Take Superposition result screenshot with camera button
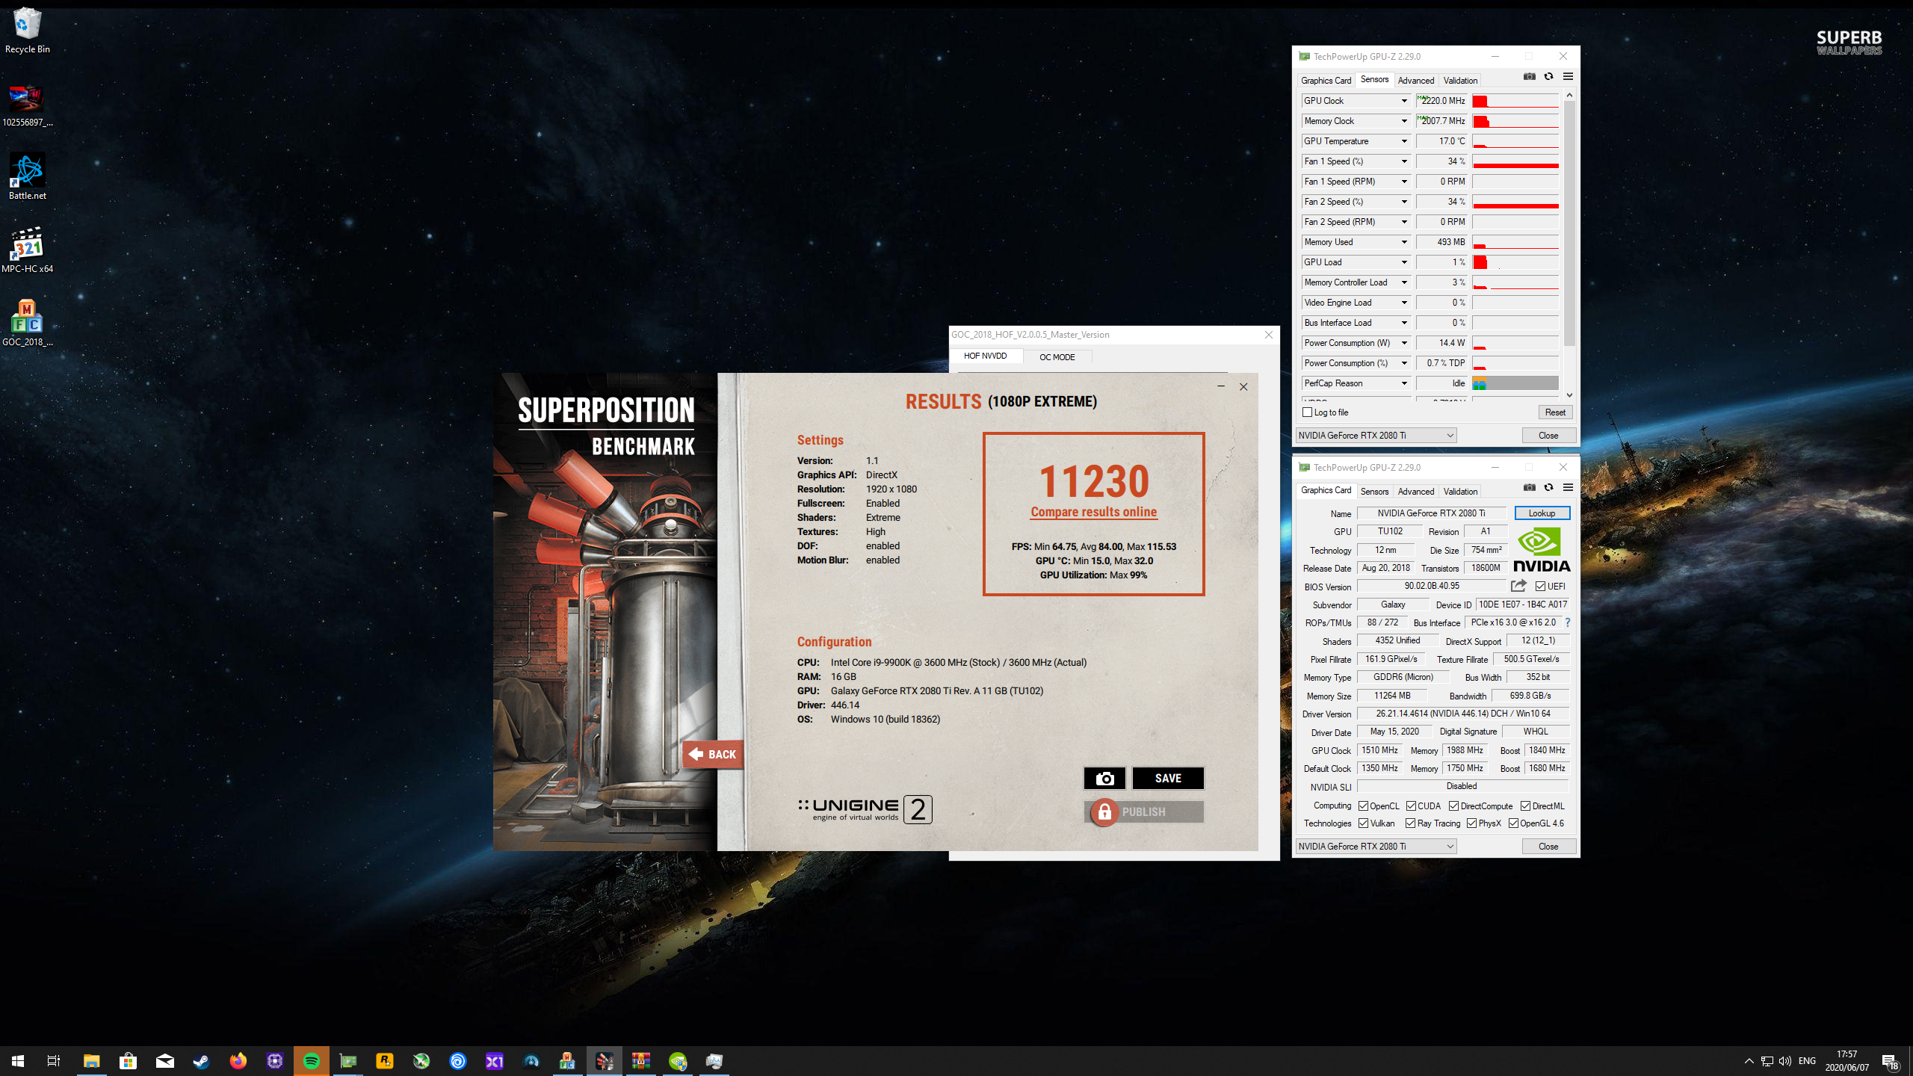1913x1076 pixels. click(1104, 778)
